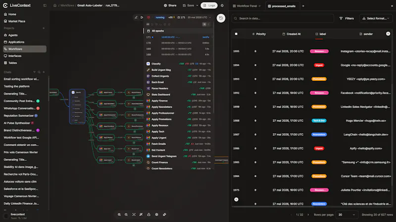Select epoch 170 row
396x222 pixels.
tap(179, 43)
